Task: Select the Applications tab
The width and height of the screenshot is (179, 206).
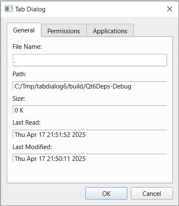Action: (110, 30)
